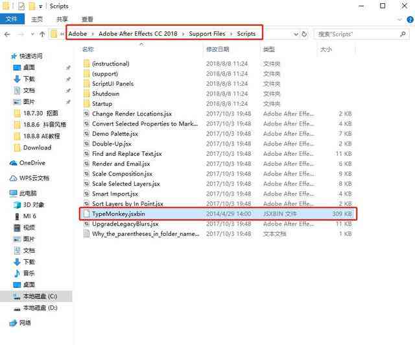
Task: Open 3D 对象 under This PC
Action: click(34, 205)
